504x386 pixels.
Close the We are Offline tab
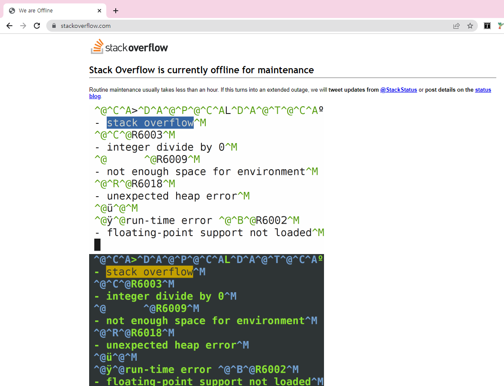99,11
